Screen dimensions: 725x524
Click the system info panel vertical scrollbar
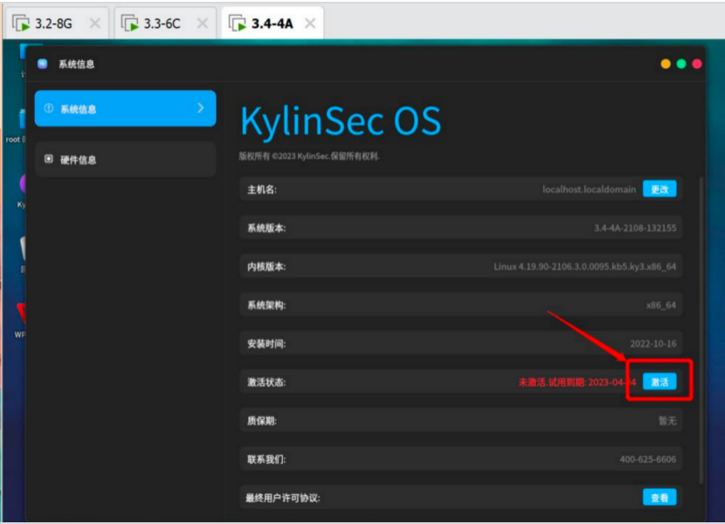click(x=701, y=330)
